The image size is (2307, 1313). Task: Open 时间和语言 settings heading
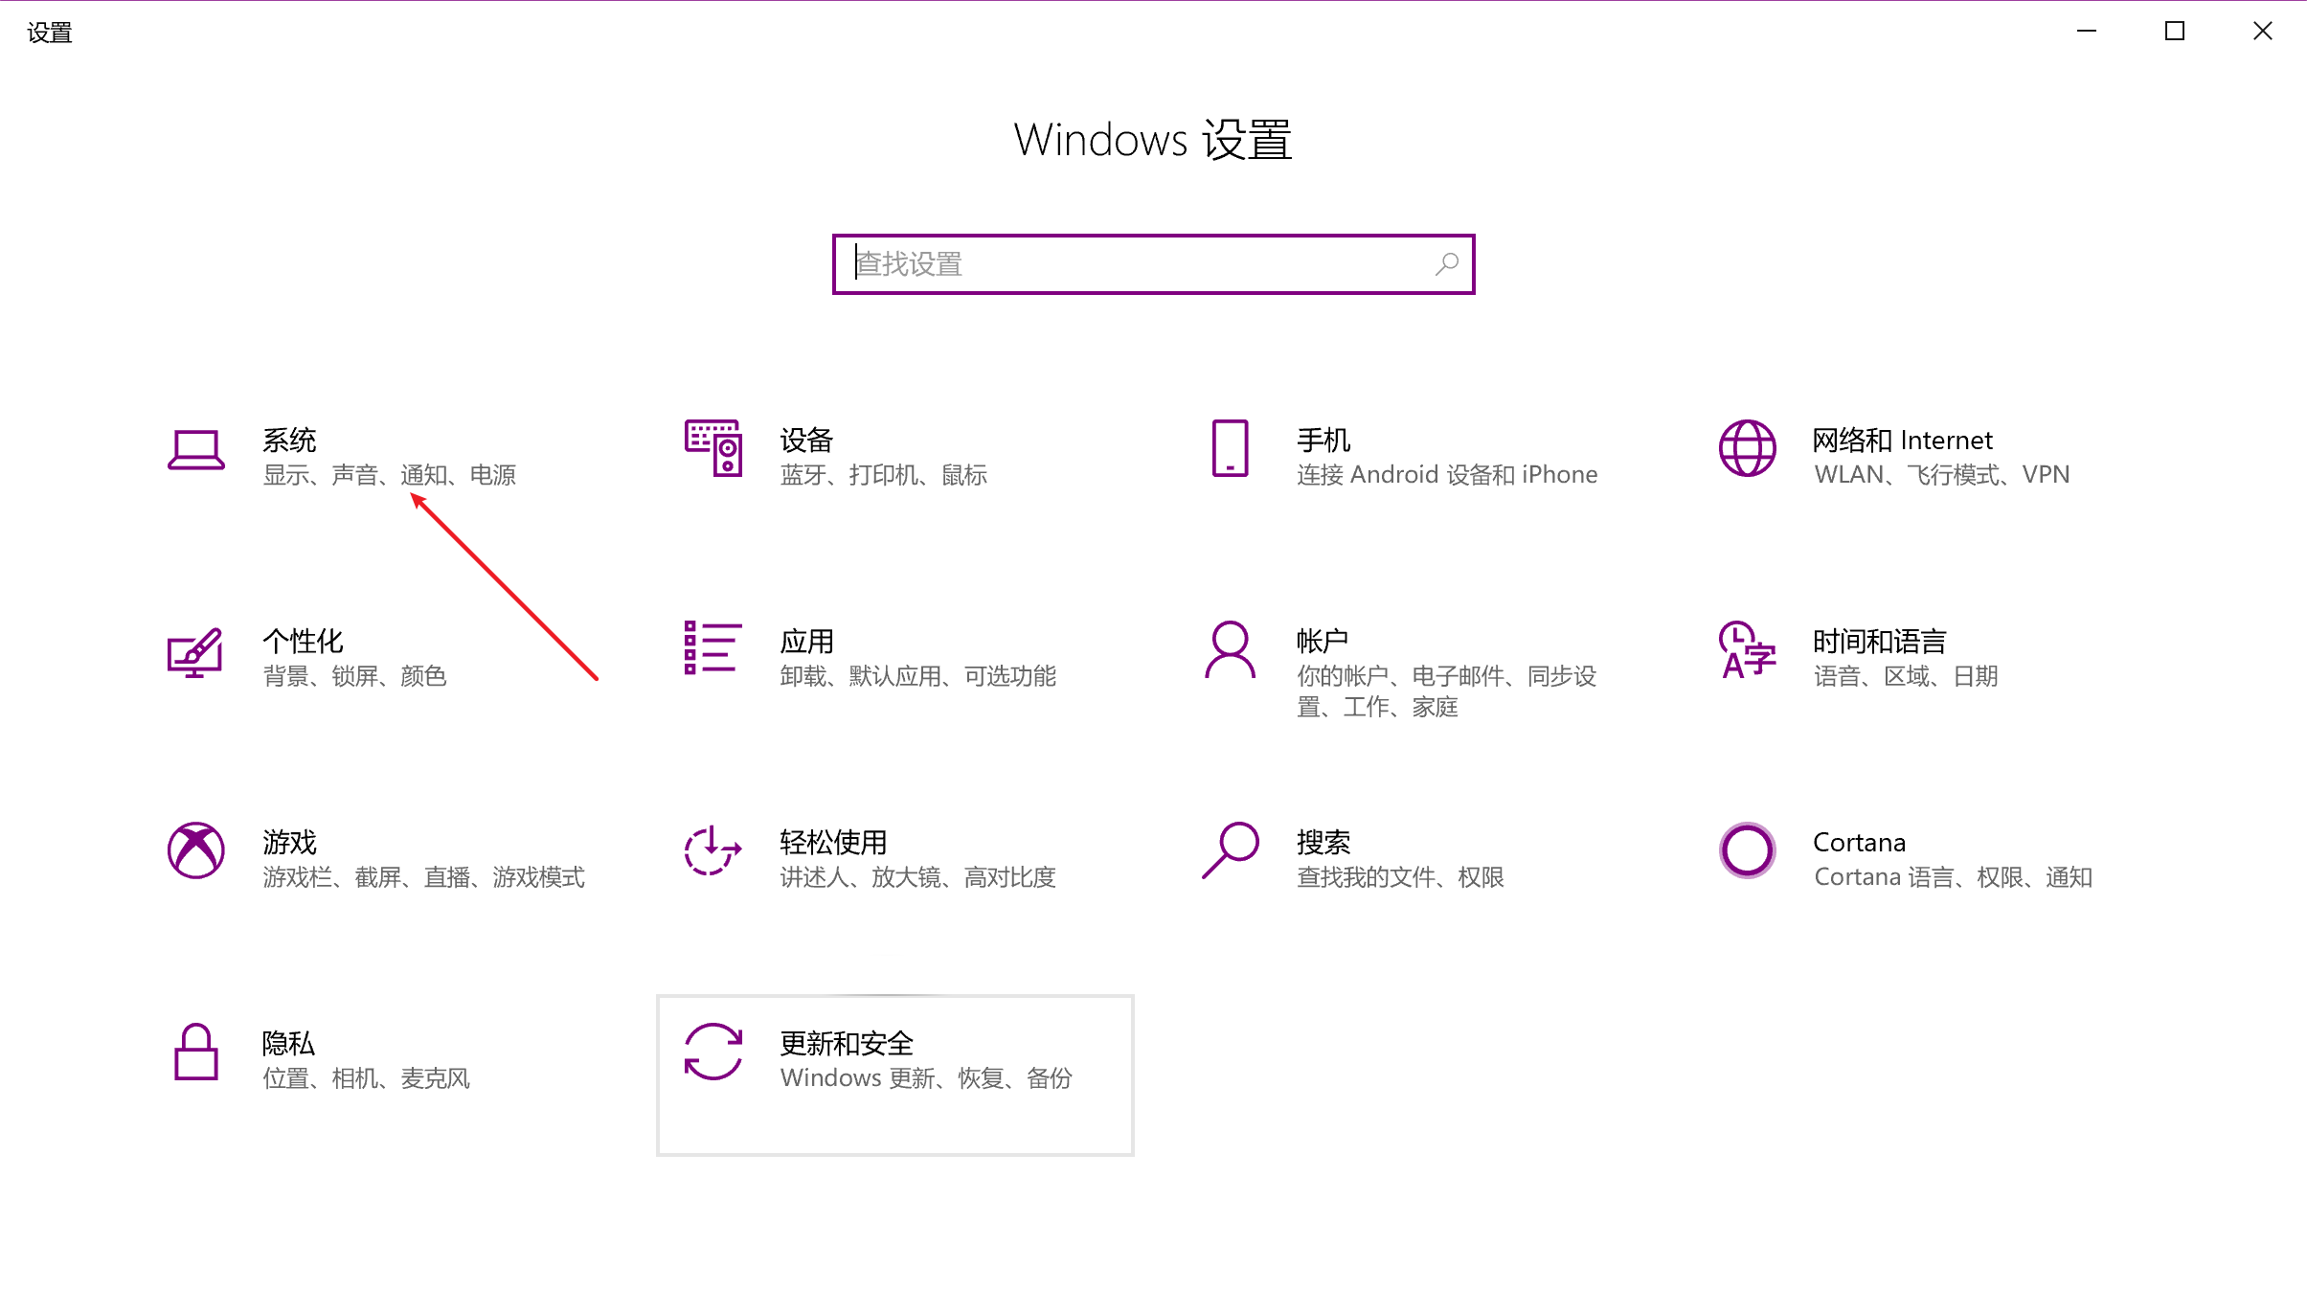click(1879, 642)
